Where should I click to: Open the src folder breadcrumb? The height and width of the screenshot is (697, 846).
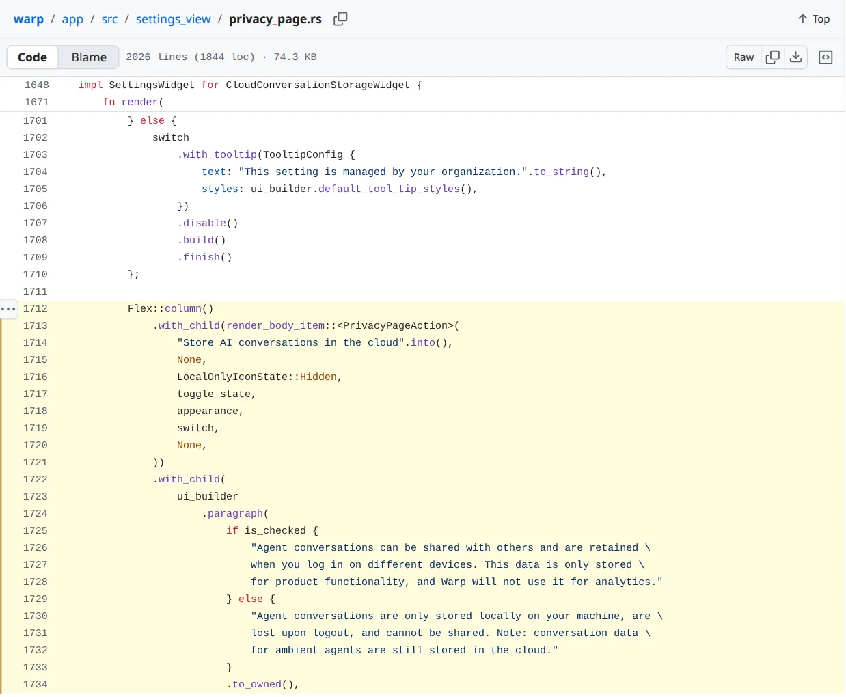coord(109,19)
